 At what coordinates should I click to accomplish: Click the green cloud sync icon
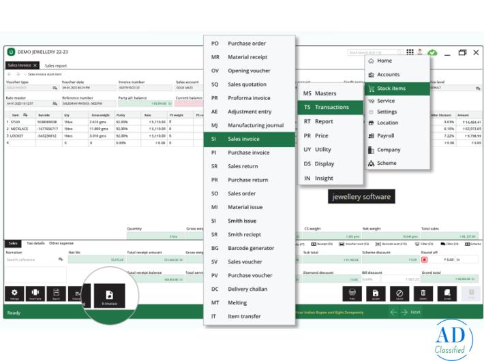point(432,52)
